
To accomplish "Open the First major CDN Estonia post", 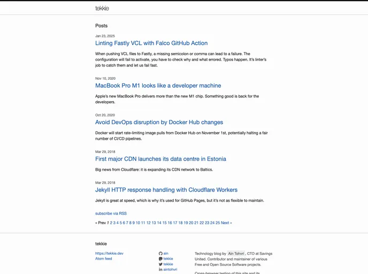I will pos(160,159).
